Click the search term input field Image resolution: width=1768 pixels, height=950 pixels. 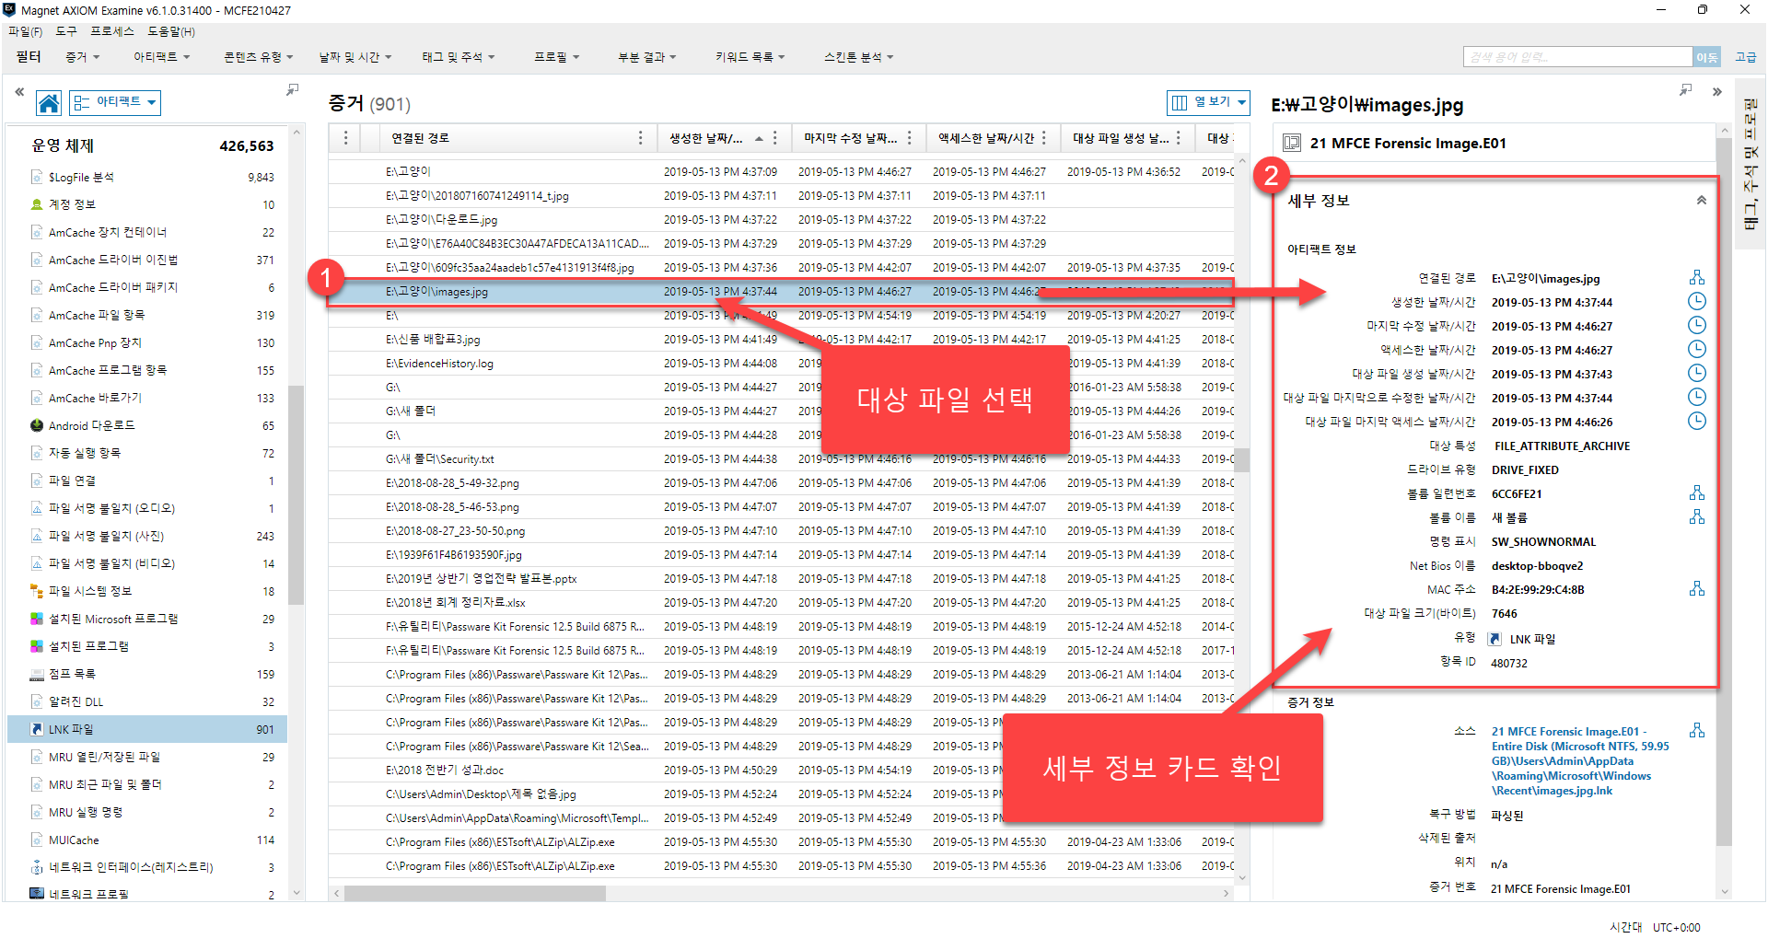click(1576, 57)
